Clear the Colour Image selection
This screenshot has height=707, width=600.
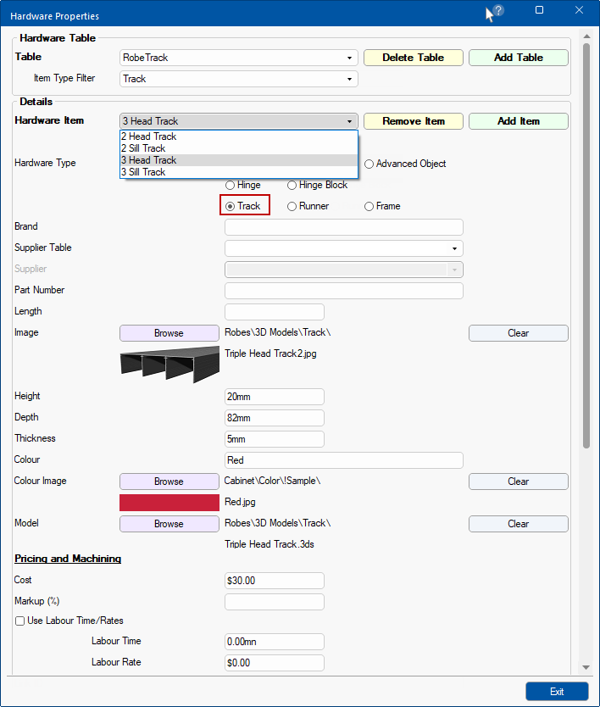tap(518, 482)
